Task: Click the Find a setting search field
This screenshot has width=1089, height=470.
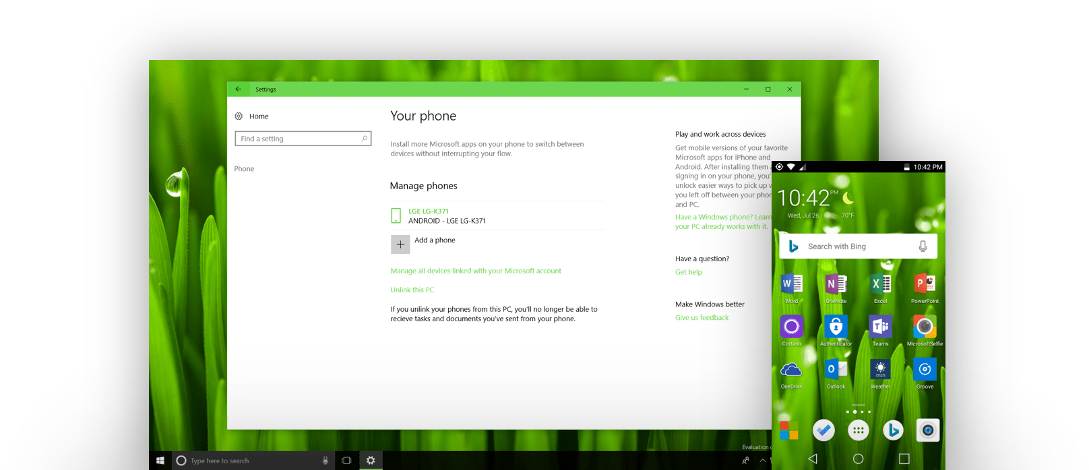Action: [x=303, y=139]
